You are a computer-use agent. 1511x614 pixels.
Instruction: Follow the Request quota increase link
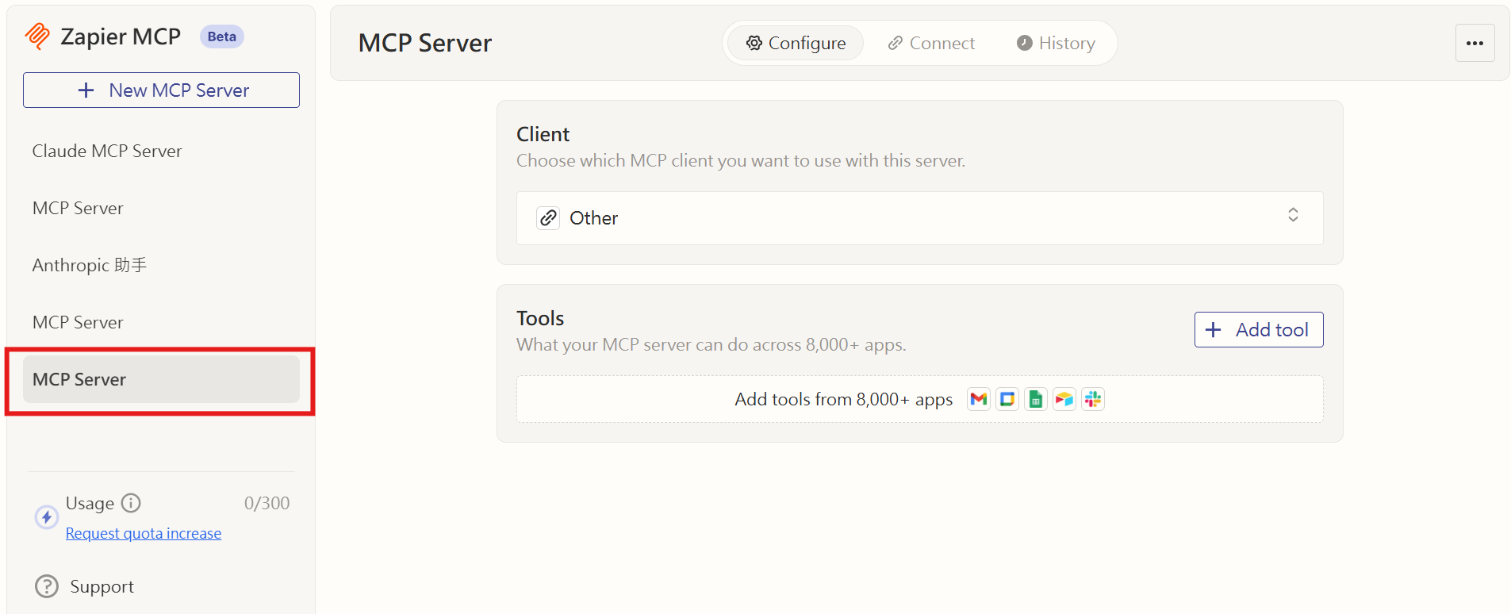pyautogui.click(x=144, y=533)
